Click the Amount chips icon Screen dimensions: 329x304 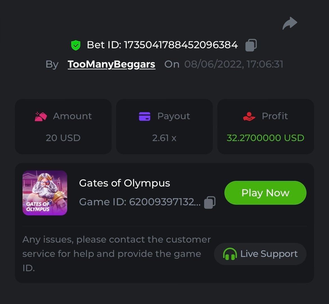point(41,116)
